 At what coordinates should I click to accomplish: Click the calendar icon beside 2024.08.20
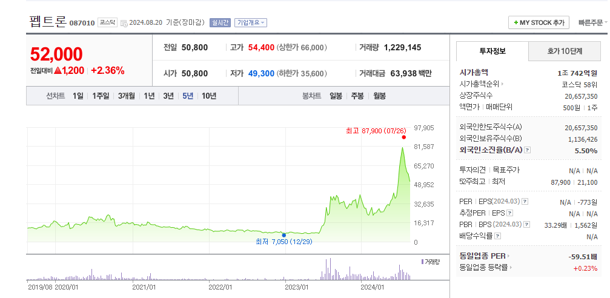[124, 23]
